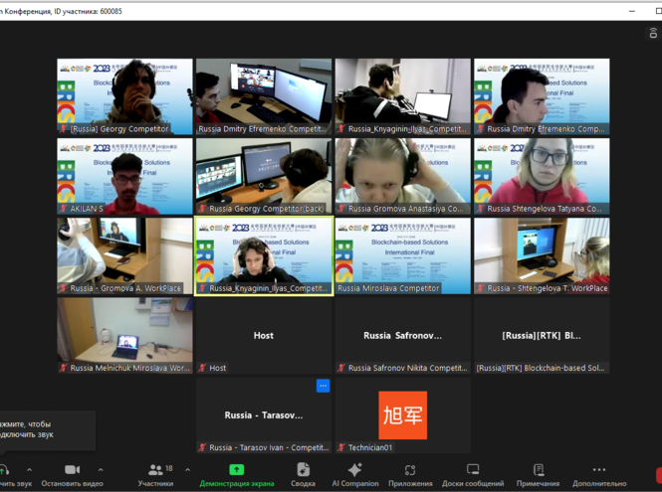Open the Сводка summary icon
The image size is (662, 492).
pyautogui.click(x=304, y=469)
